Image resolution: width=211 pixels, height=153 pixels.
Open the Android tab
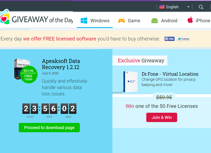coord(164,21)
